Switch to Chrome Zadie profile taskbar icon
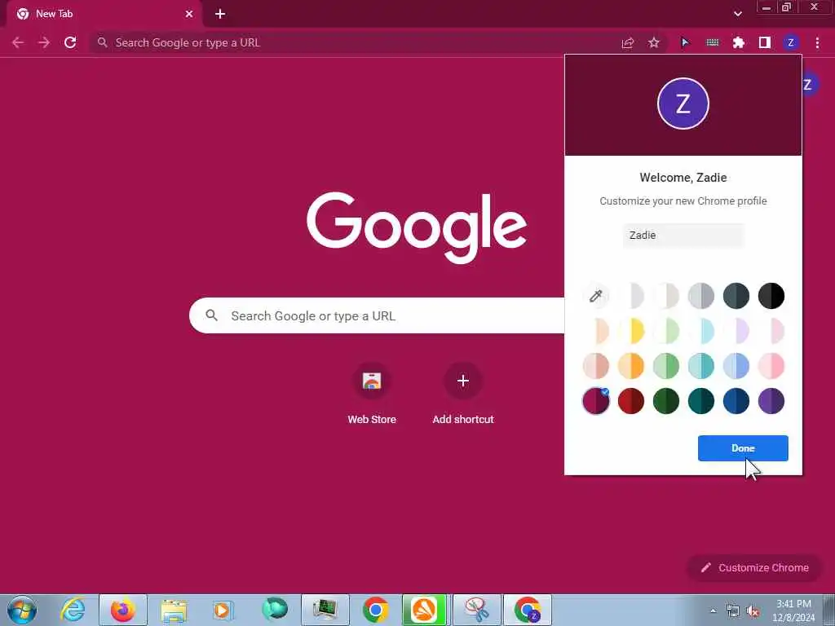 [x=528, y=610]
